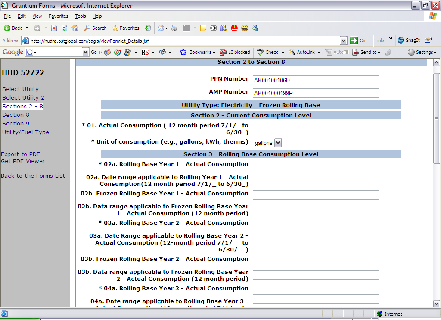Open Back to the Forms List link
The width and height of the screenshot is (441, 320).
coord(33,176)
